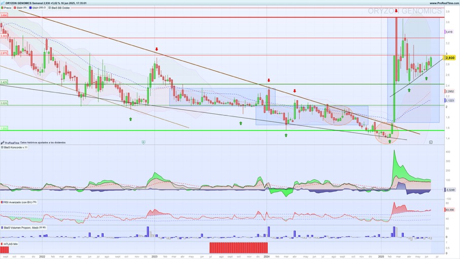Click the -3,3248 Koncorde value tag

(450, 190)
